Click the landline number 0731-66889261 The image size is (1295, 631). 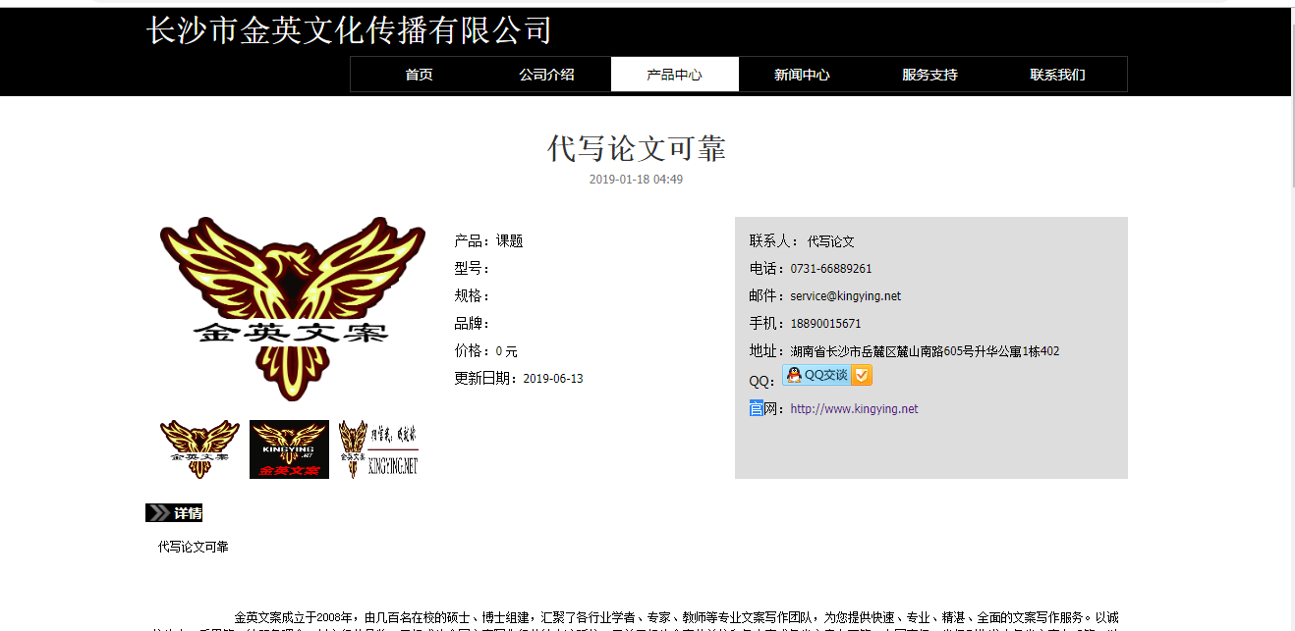point(830,269)
